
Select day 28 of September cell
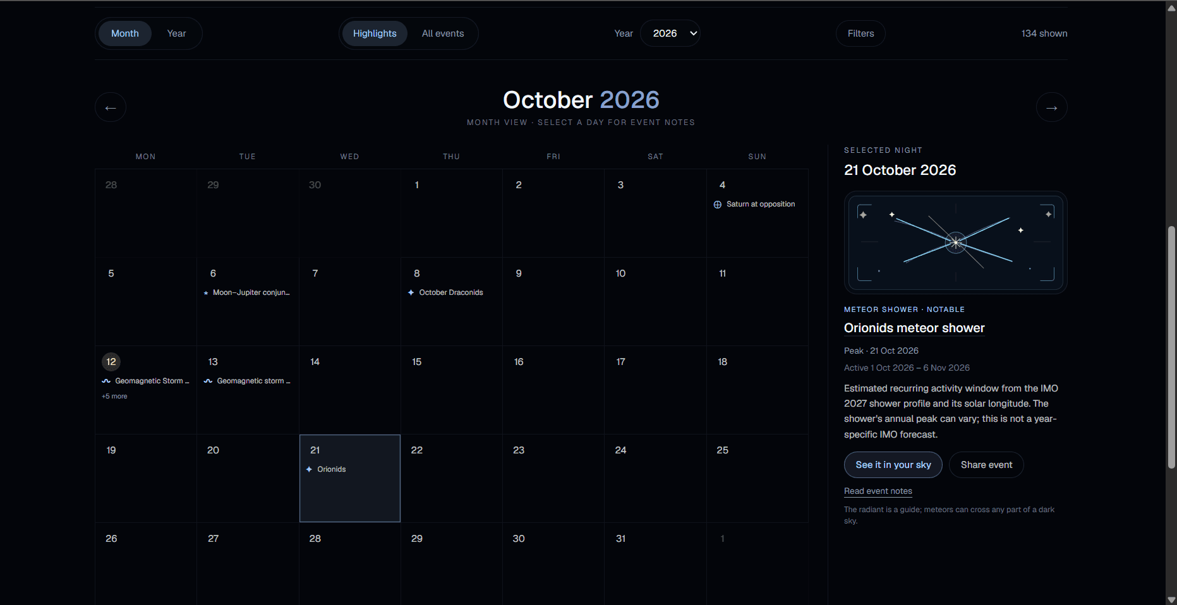click(146, 213)
